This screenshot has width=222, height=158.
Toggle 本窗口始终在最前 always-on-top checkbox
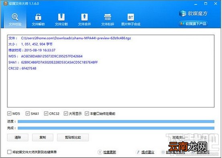coord(87,113)
